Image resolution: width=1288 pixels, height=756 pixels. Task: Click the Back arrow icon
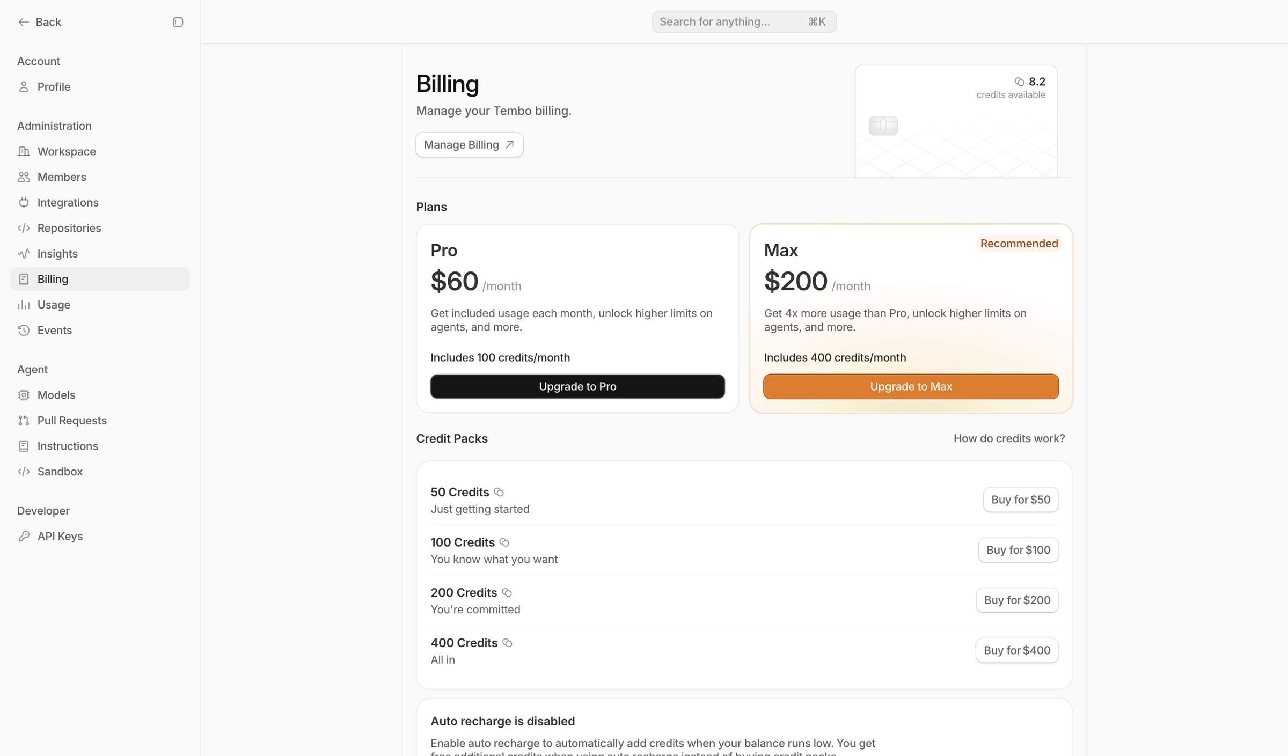[24, 22]
